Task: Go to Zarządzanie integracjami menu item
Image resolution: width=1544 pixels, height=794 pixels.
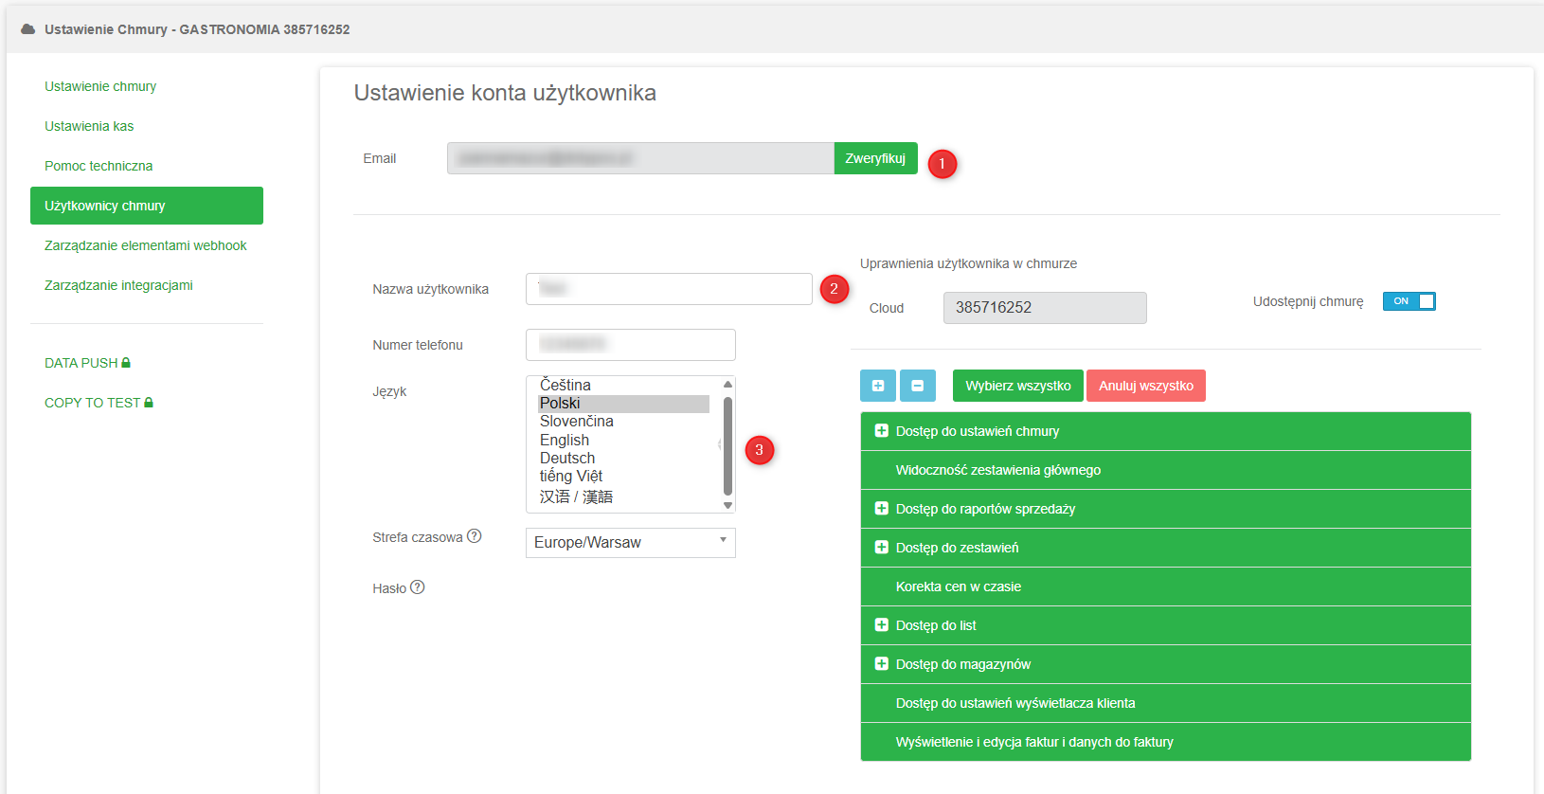Action: click(118, 285)
